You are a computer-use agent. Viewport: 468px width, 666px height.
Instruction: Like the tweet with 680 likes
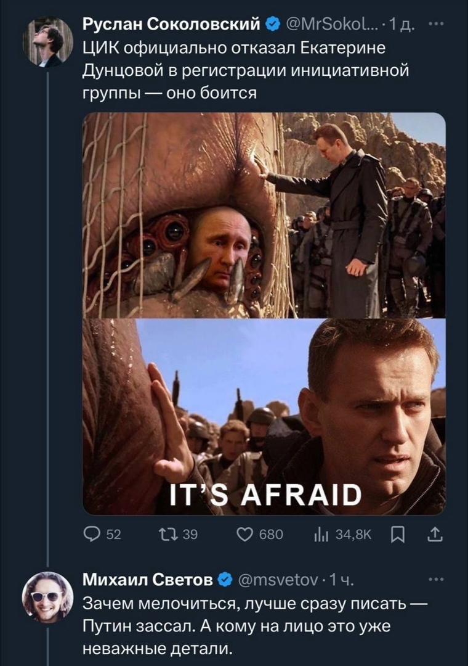(245, 534)
